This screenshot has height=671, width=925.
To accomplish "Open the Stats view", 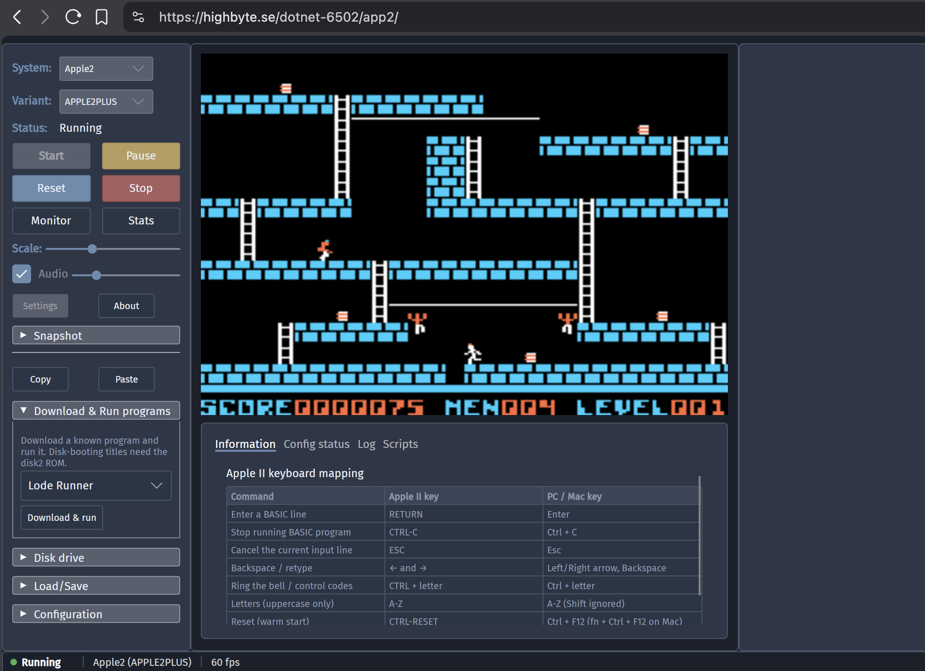I will pyautogui.click(x=141, y=221).
